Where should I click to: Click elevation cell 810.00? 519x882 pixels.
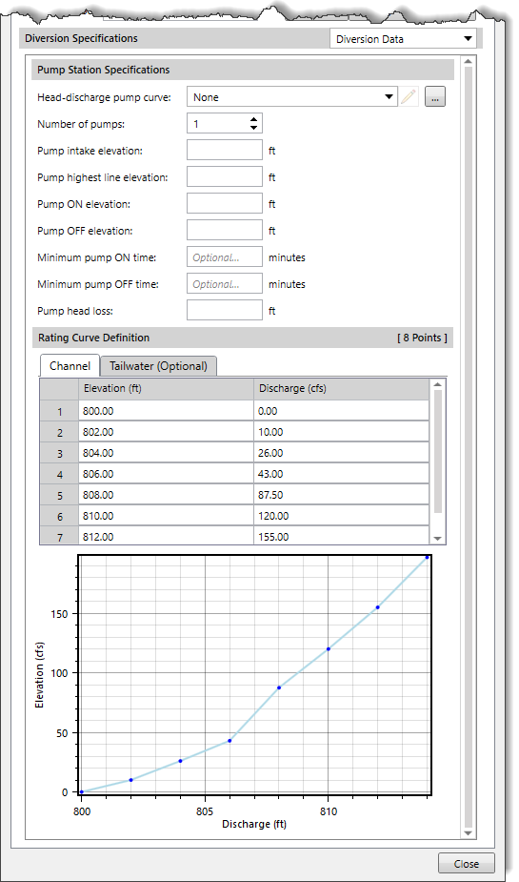click(x=166, y=516)
